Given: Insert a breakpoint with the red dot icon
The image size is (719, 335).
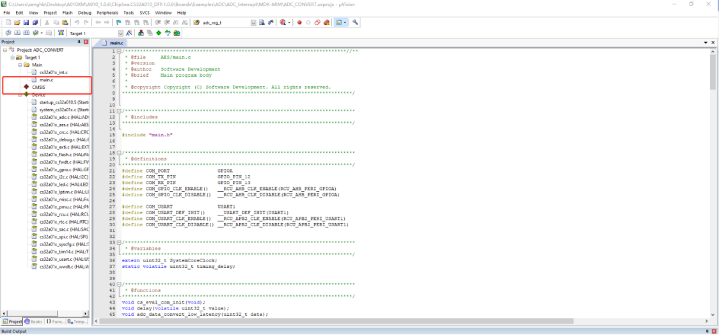Looking at the screenshot, I should 299,22.
